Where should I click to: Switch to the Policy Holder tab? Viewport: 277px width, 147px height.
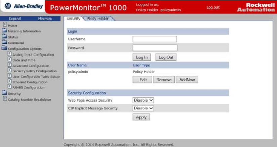coord(97,19)
